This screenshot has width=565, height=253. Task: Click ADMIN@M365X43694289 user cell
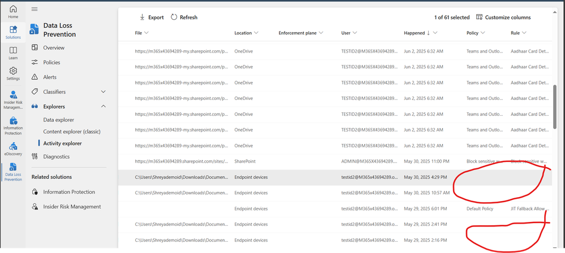tap(370, 161)
